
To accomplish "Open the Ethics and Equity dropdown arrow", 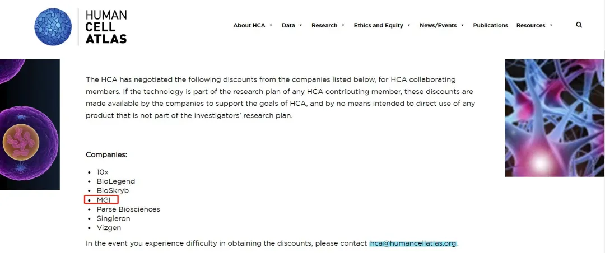I will [x=409, y=25].
